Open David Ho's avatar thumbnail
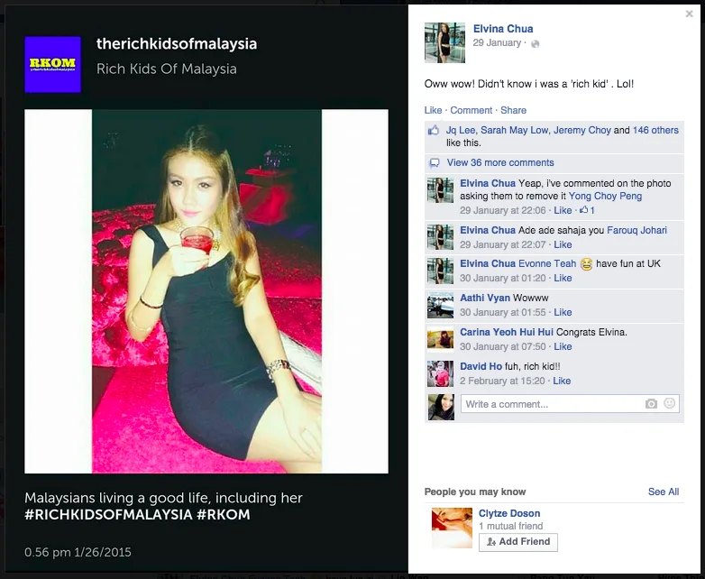 tap(440, 373)
